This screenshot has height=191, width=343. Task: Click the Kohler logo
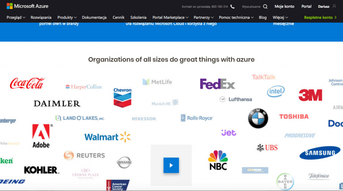(x=42, y=170)
